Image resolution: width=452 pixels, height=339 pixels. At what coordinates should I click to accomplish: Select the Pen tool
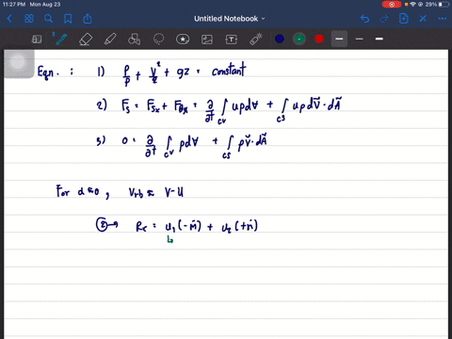(61, 39)
